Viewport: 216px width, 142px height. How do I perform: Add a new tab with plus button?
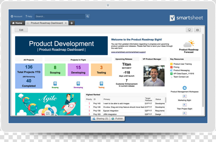(x=72, y=23)
